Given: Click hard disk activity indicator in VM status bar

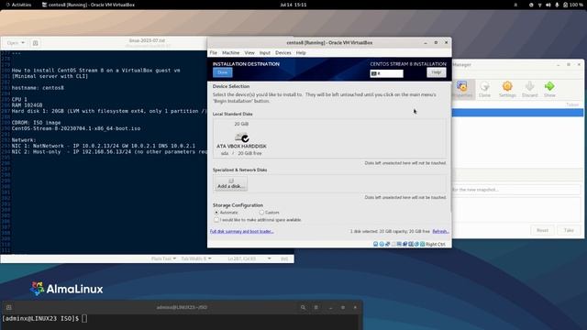Looking at the screenshot, I should tap(375, 244).
